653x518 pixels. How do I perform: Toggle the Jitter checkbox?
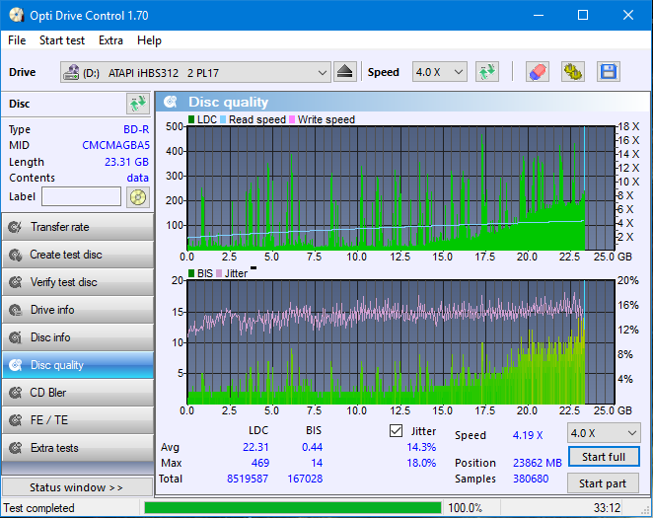pyautogui.click(x=396, y=430)
